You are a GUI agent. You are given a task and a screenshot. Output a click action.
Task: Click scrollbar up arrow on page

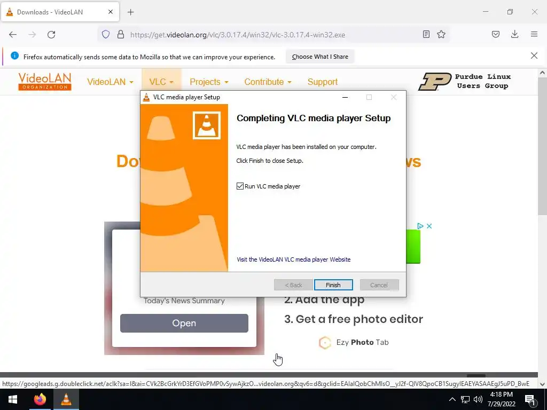[x=542, y=73]
